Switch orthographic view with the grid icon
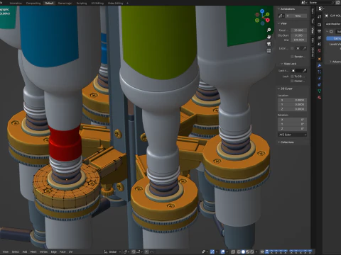 click(x=269, y=50)
